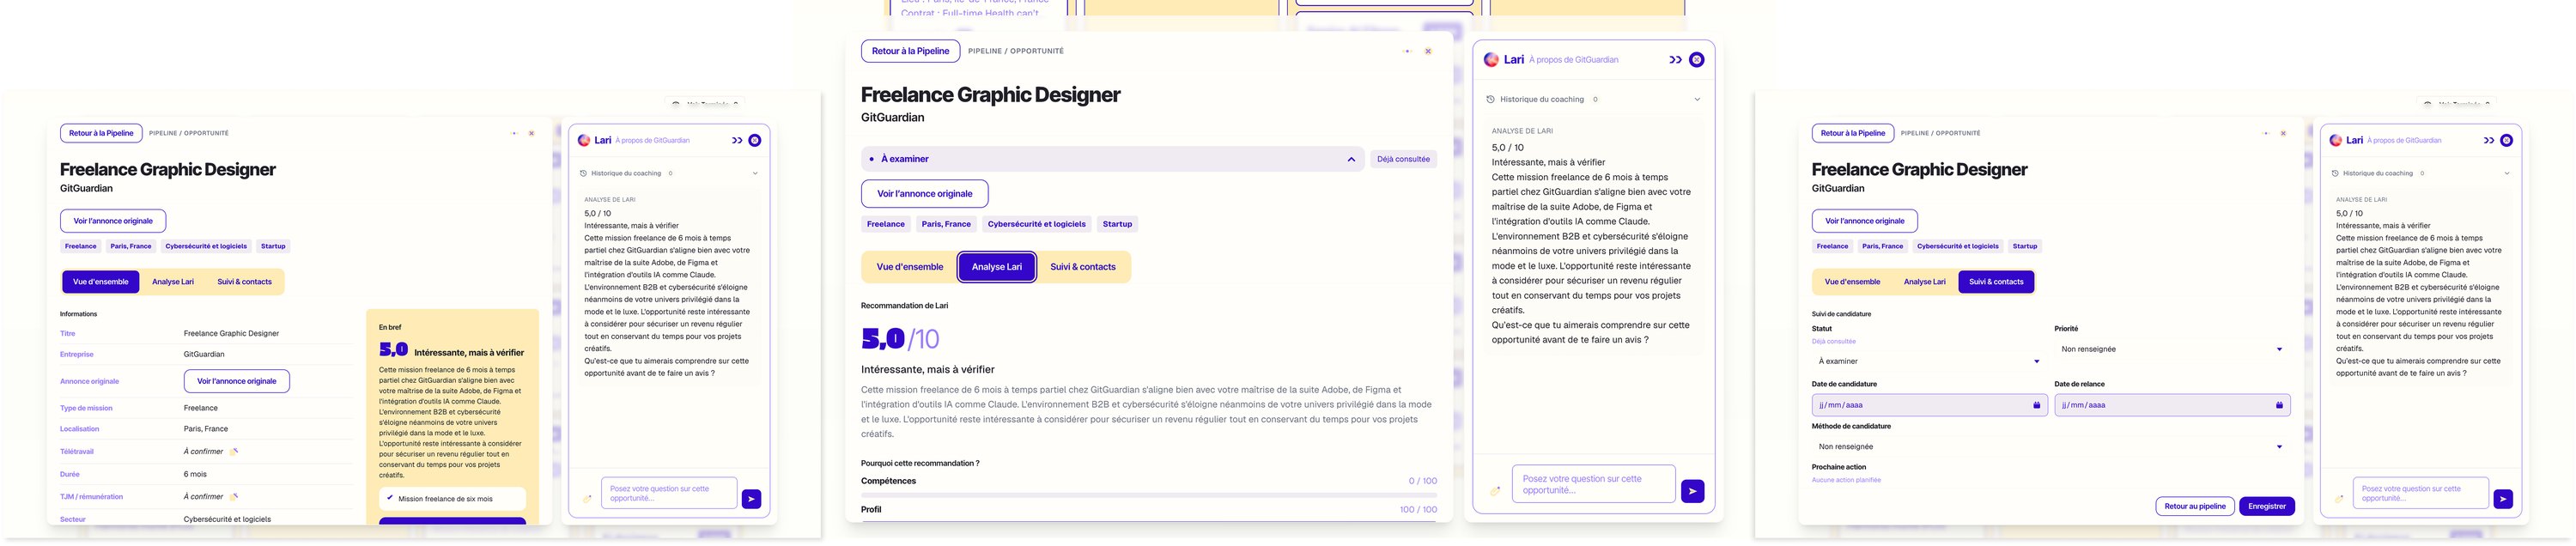Switch to Analyse Lari tab in the overview screen
The width and height of the screenshot is (2576, 546).
pyautogui.click(x=173, y=282)
